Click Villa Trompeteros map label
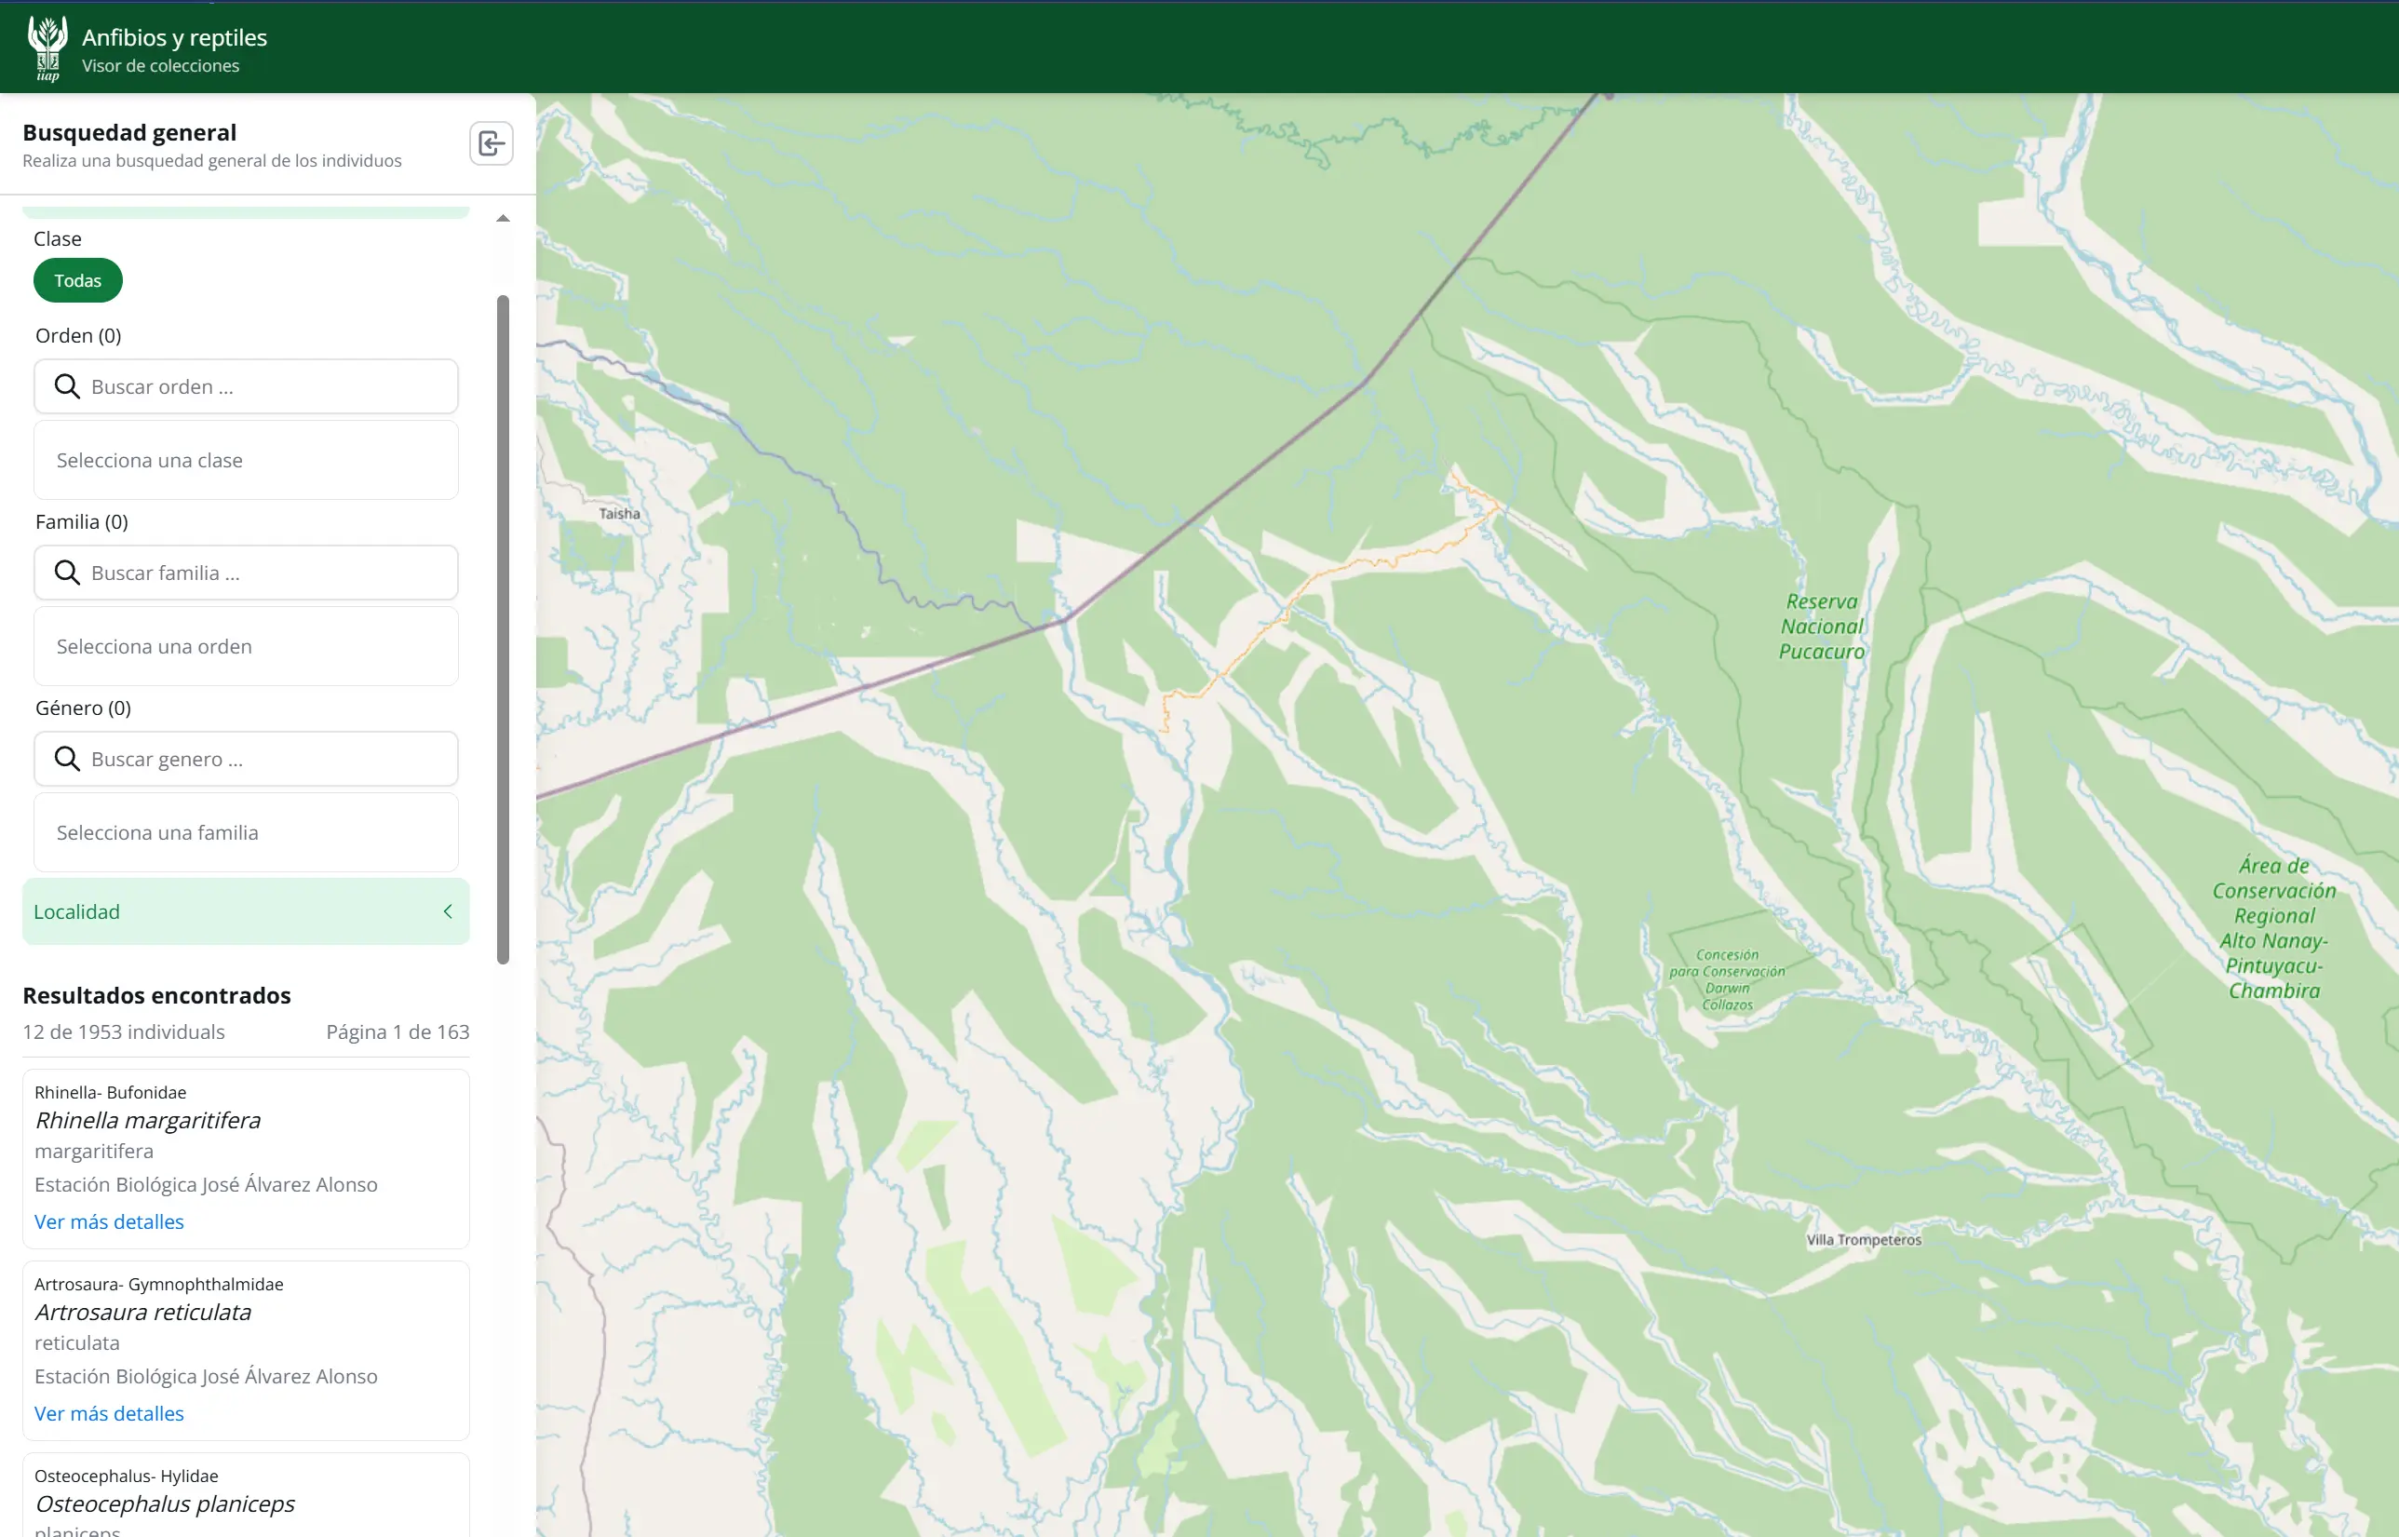This screenshot has width=2399, height=1537. pyautogui.click(x=1863, y=1240)
